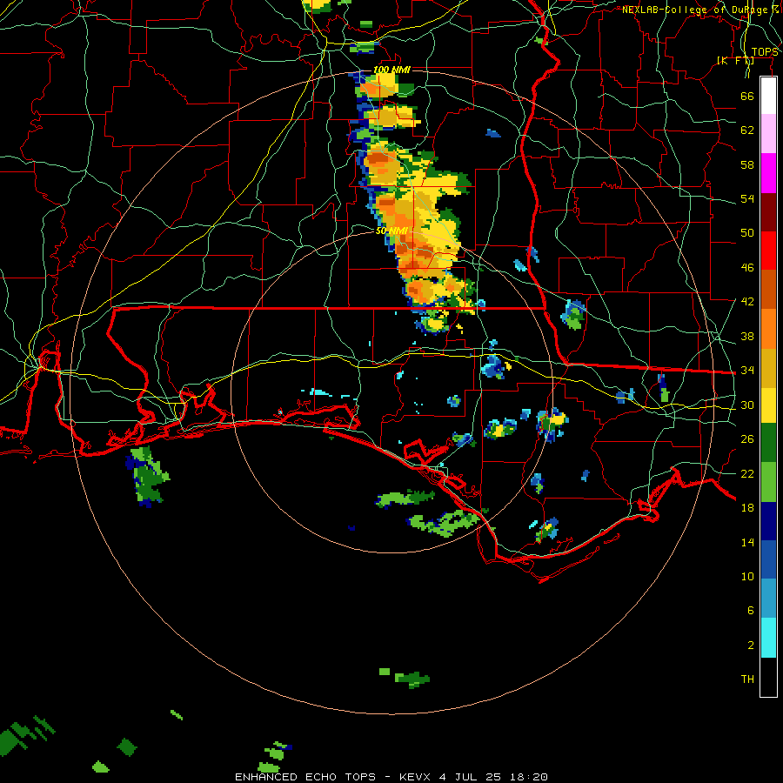Click the legend value 14
The height and width of the screenshot is (783, 783).
point(747,542)
